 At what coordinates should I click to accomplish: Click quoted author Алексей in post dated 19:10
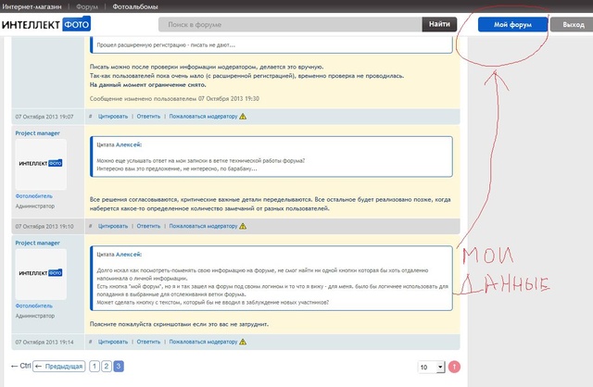click(x=128, y=144)
